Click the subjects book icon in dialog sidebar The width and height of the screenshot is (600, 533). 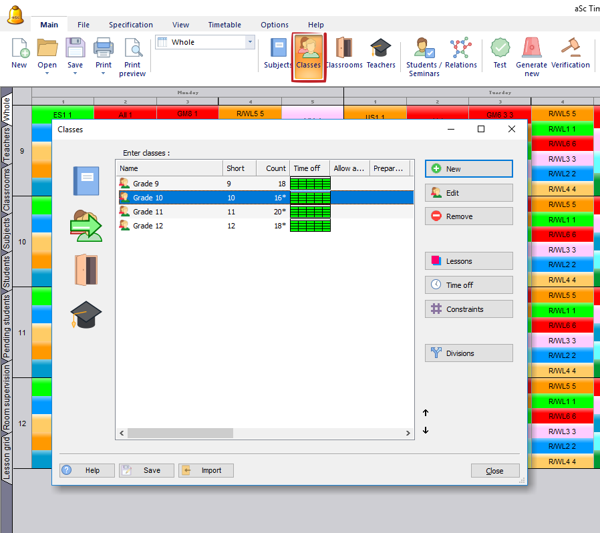86,181
